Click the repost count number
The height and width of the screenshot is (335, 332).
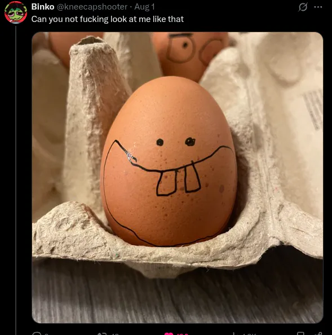click(116, 334)
